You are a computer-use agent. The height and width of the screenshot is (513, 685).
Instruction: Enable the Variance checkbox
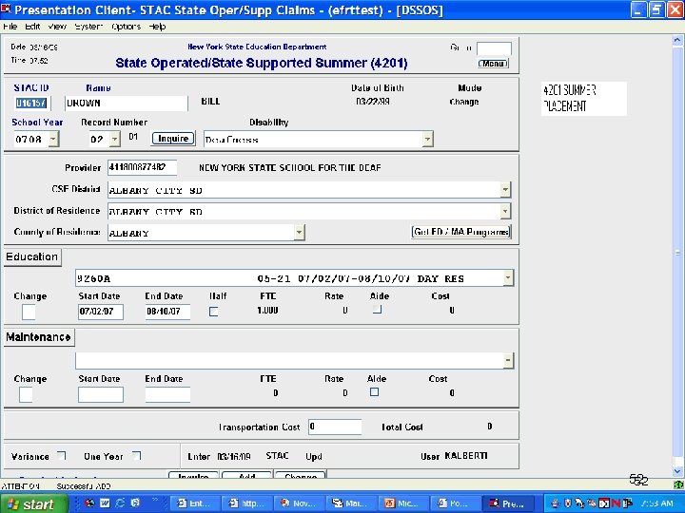[x=62, y=456]
